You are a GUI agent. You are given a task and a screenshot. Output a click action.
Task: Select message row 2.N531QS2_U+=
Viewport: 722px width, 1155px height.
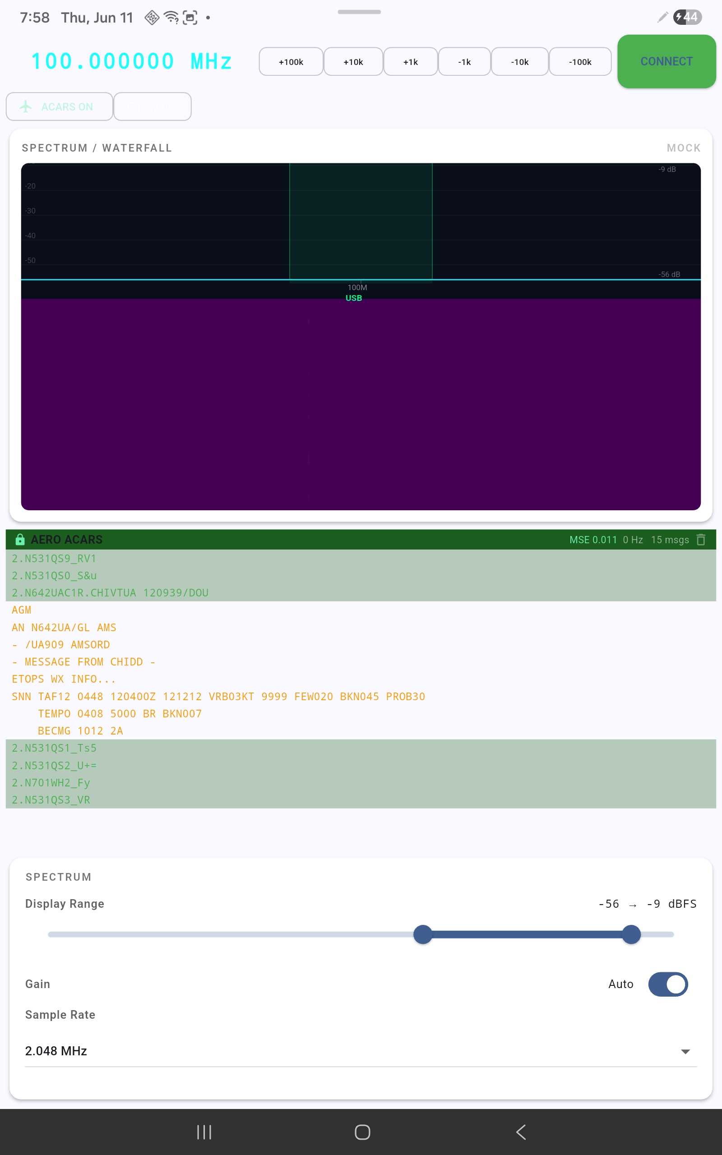coord(361,765)
